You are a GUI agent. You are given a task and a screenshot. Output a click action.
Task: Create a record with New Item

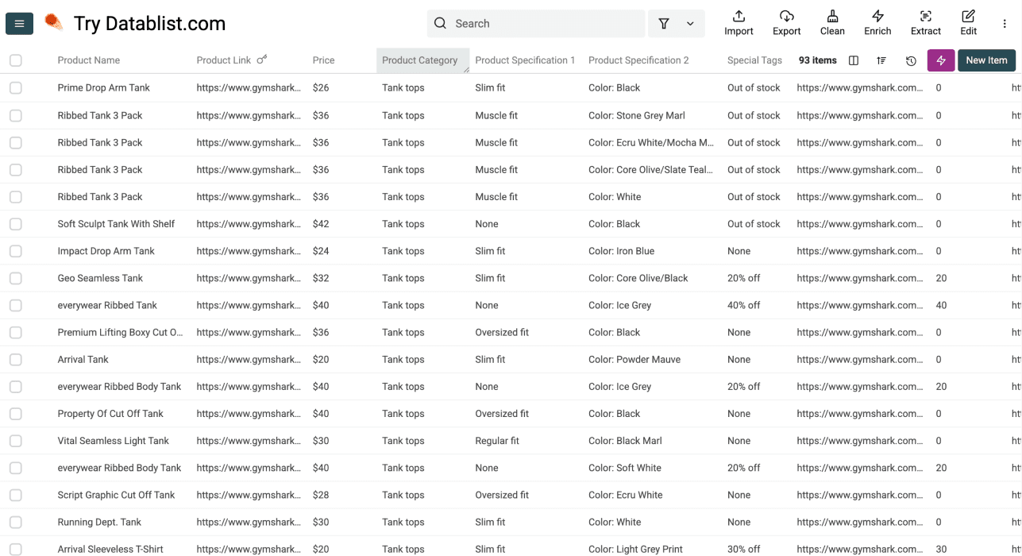tap(986, 60)
